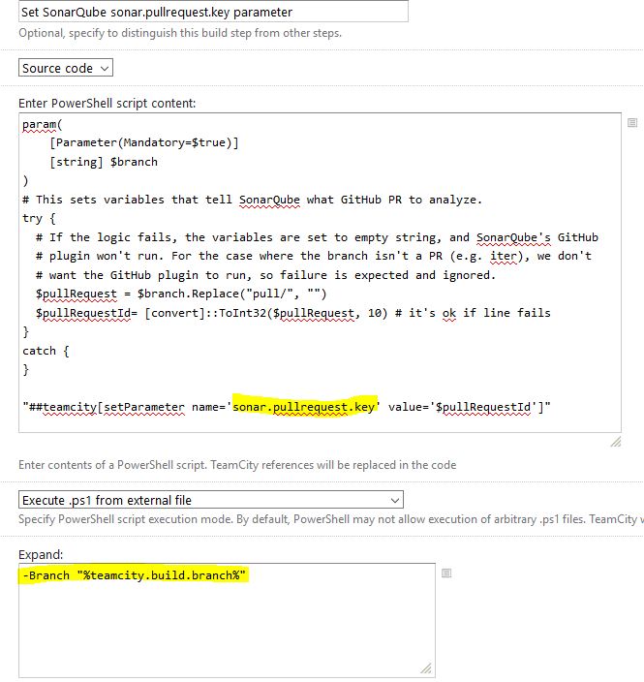Screen dimensions: 644x682
Task: Click the comment about SonarQube GitHub PR
Action: point(252,200)
